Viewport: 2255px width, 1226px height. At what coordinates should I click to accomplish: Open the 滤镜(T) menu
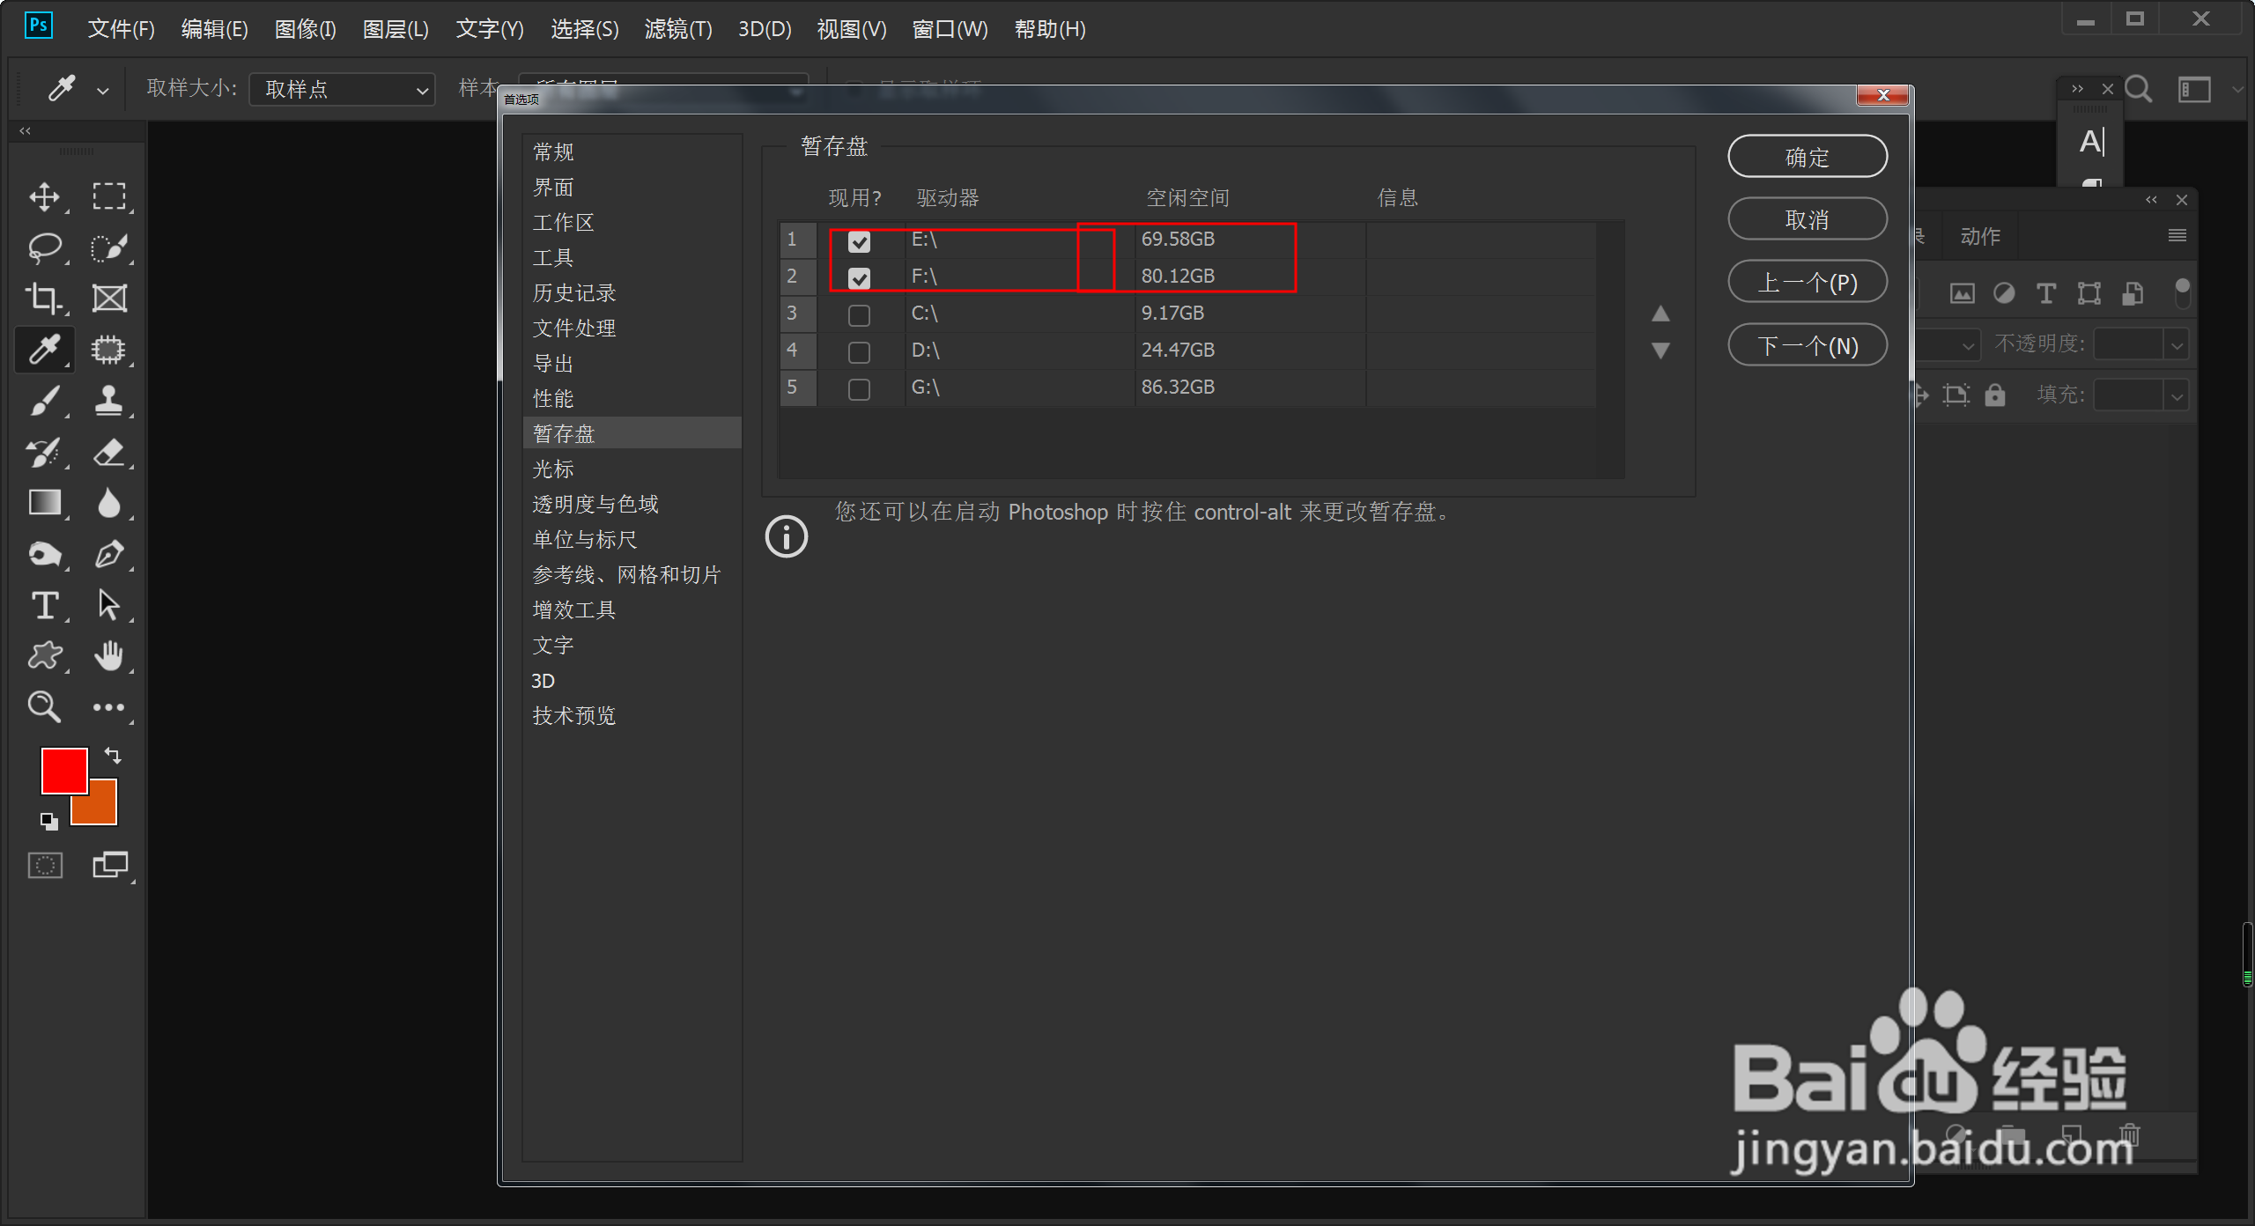[x=677, y=29]
